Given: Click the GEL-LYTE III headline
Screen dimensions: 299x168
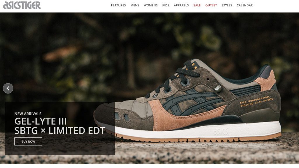Looking at the screenshot, I should (x=41, y=121).
